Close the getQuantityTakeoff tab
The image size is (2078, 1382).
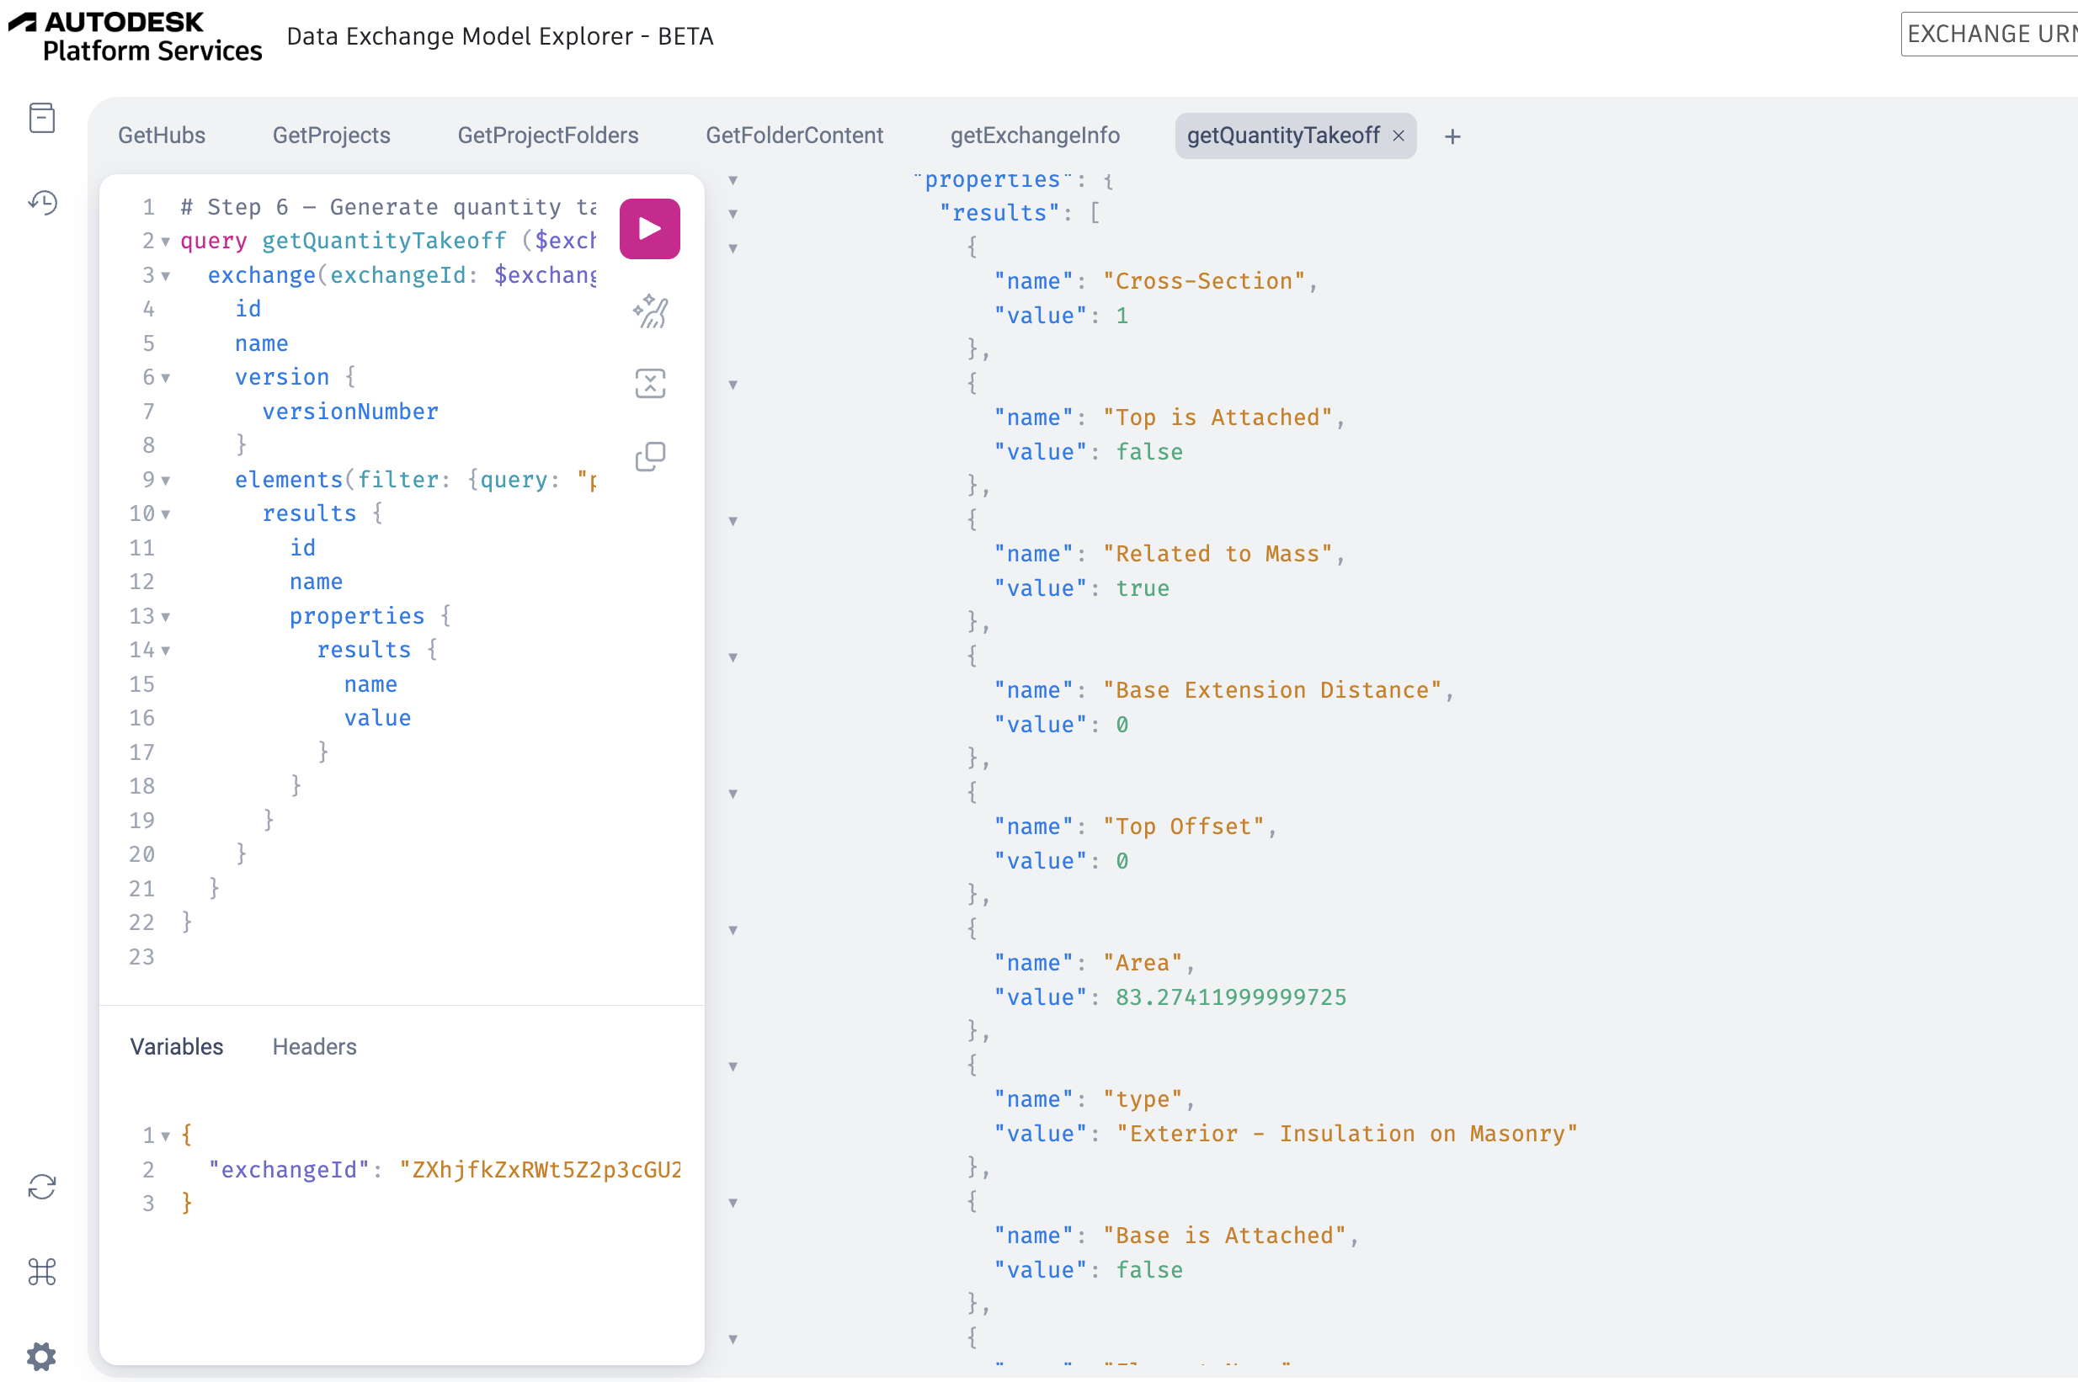coord(1399,136)
